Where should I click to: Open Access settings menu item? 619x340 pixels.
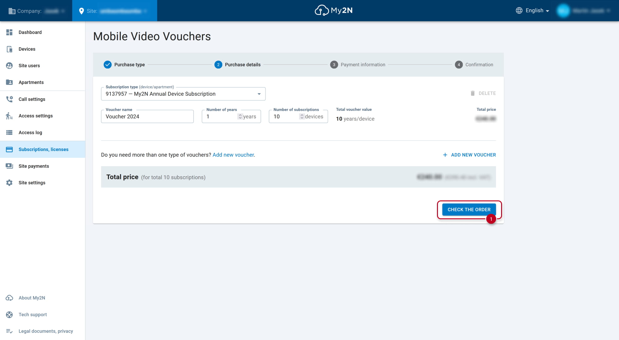pos(42,116)
